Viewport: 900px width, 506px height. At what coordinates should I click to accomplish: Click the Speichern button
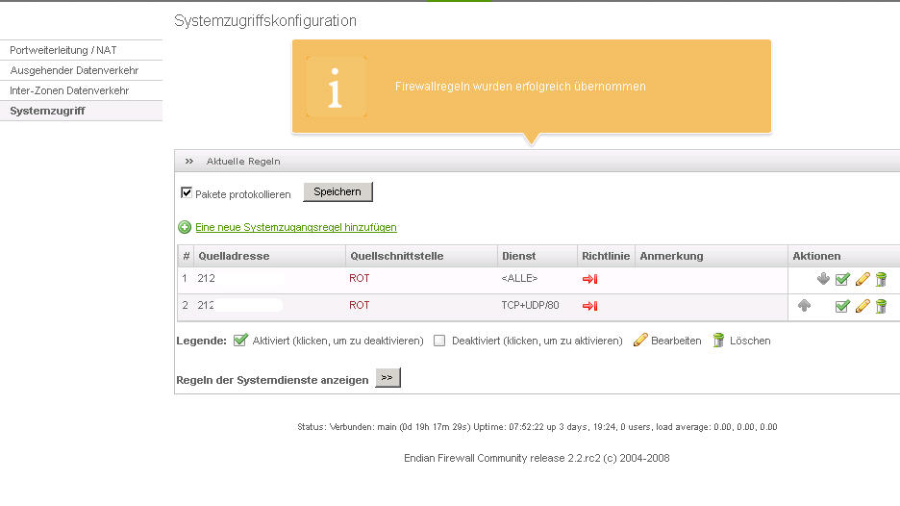coord(337,192)
